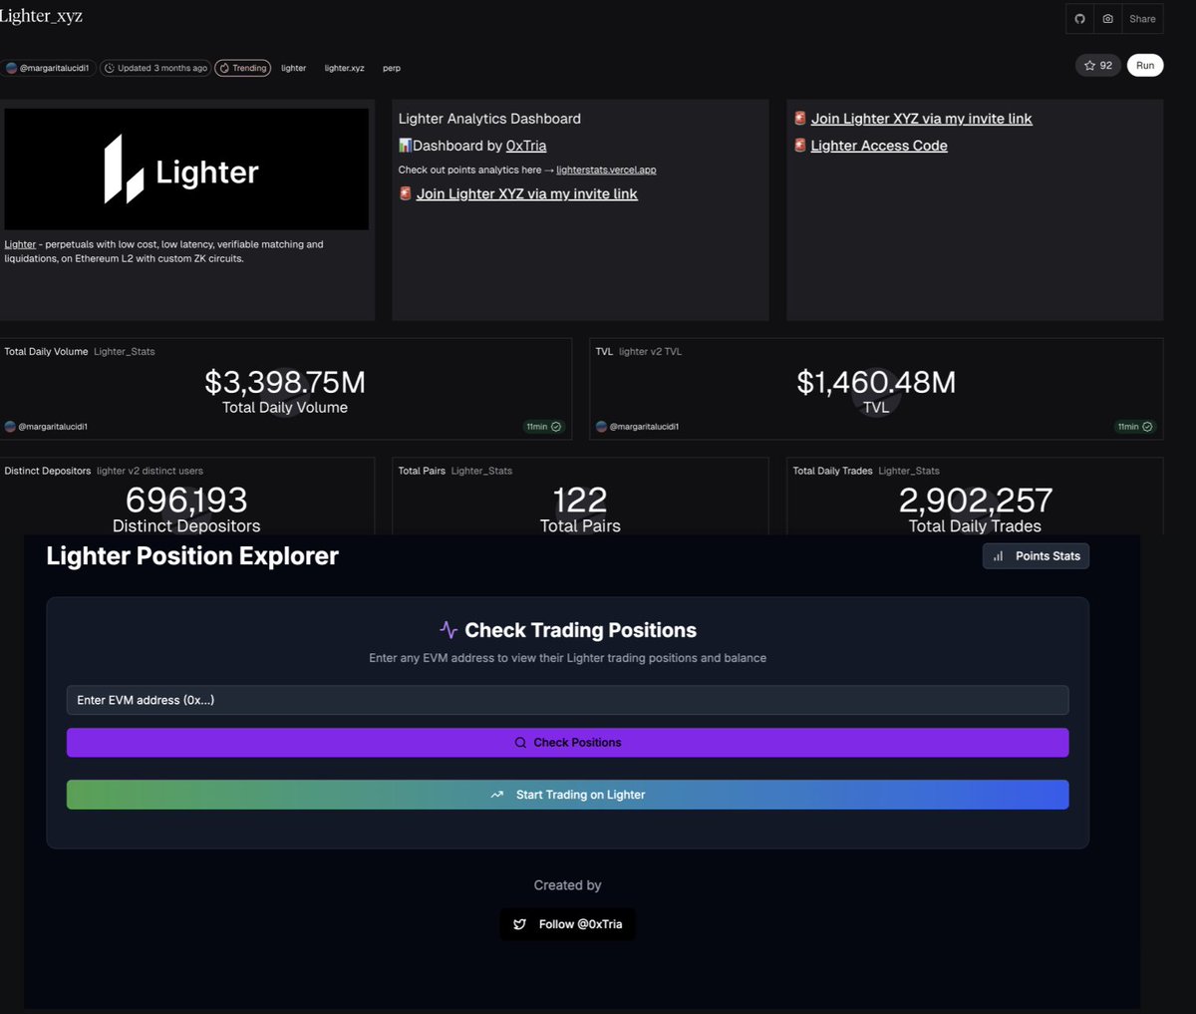Click the Run button
The image size is (1196, 1014).
pyautogui.click(x=1145, y=65)
